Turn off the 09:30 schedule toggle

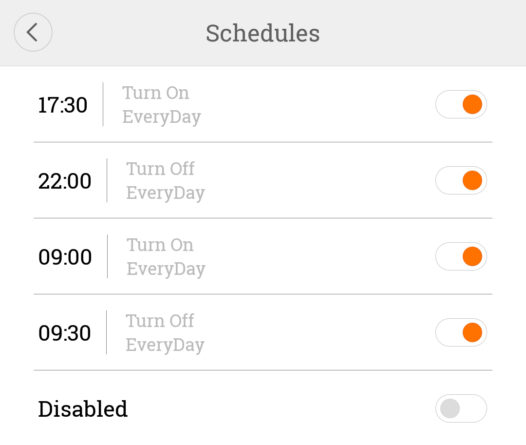pos(461,332)
